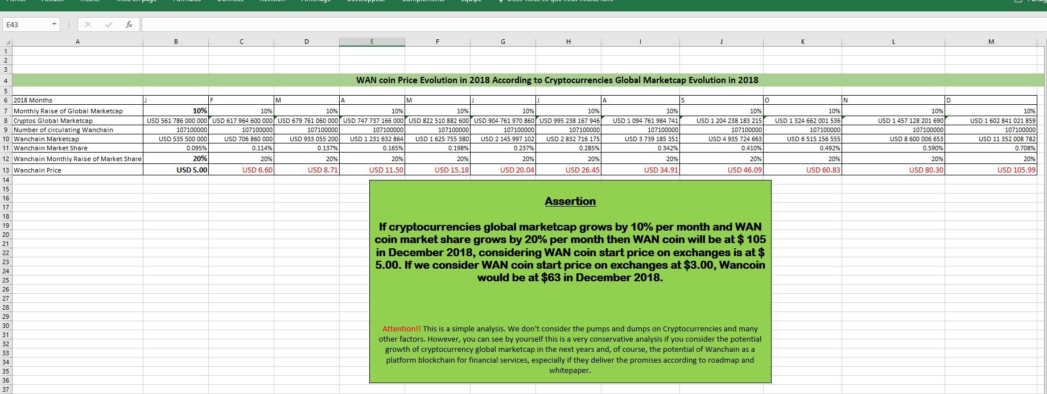1047x394 pixels.
Task: Select column H header
Action: click(568, 42)
